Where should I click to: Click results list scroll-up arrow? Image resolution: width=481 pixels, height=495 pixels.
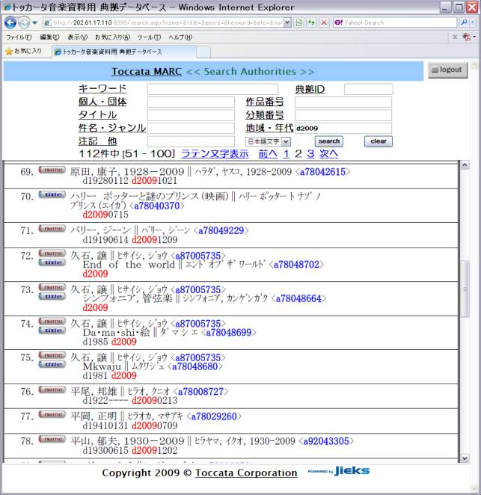coord(465,165)
